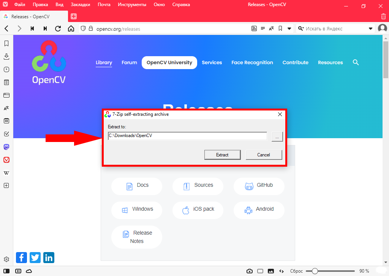This screenshot has height=276, width=389.
Task: Add a new web panel with the plus icon
Action: click(6, 186)
